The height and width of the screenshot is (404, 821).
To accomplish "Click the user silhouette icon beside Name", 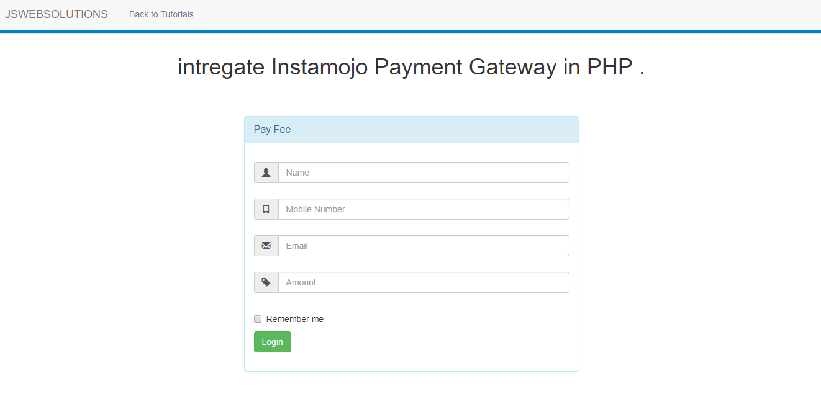I will tap(266, 173).
